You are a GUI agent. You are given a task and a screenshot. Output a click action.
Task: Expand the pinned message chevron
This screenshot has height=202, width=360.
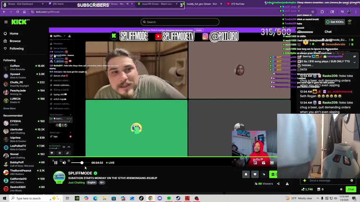pyautogui.click(x=354, y=62)
